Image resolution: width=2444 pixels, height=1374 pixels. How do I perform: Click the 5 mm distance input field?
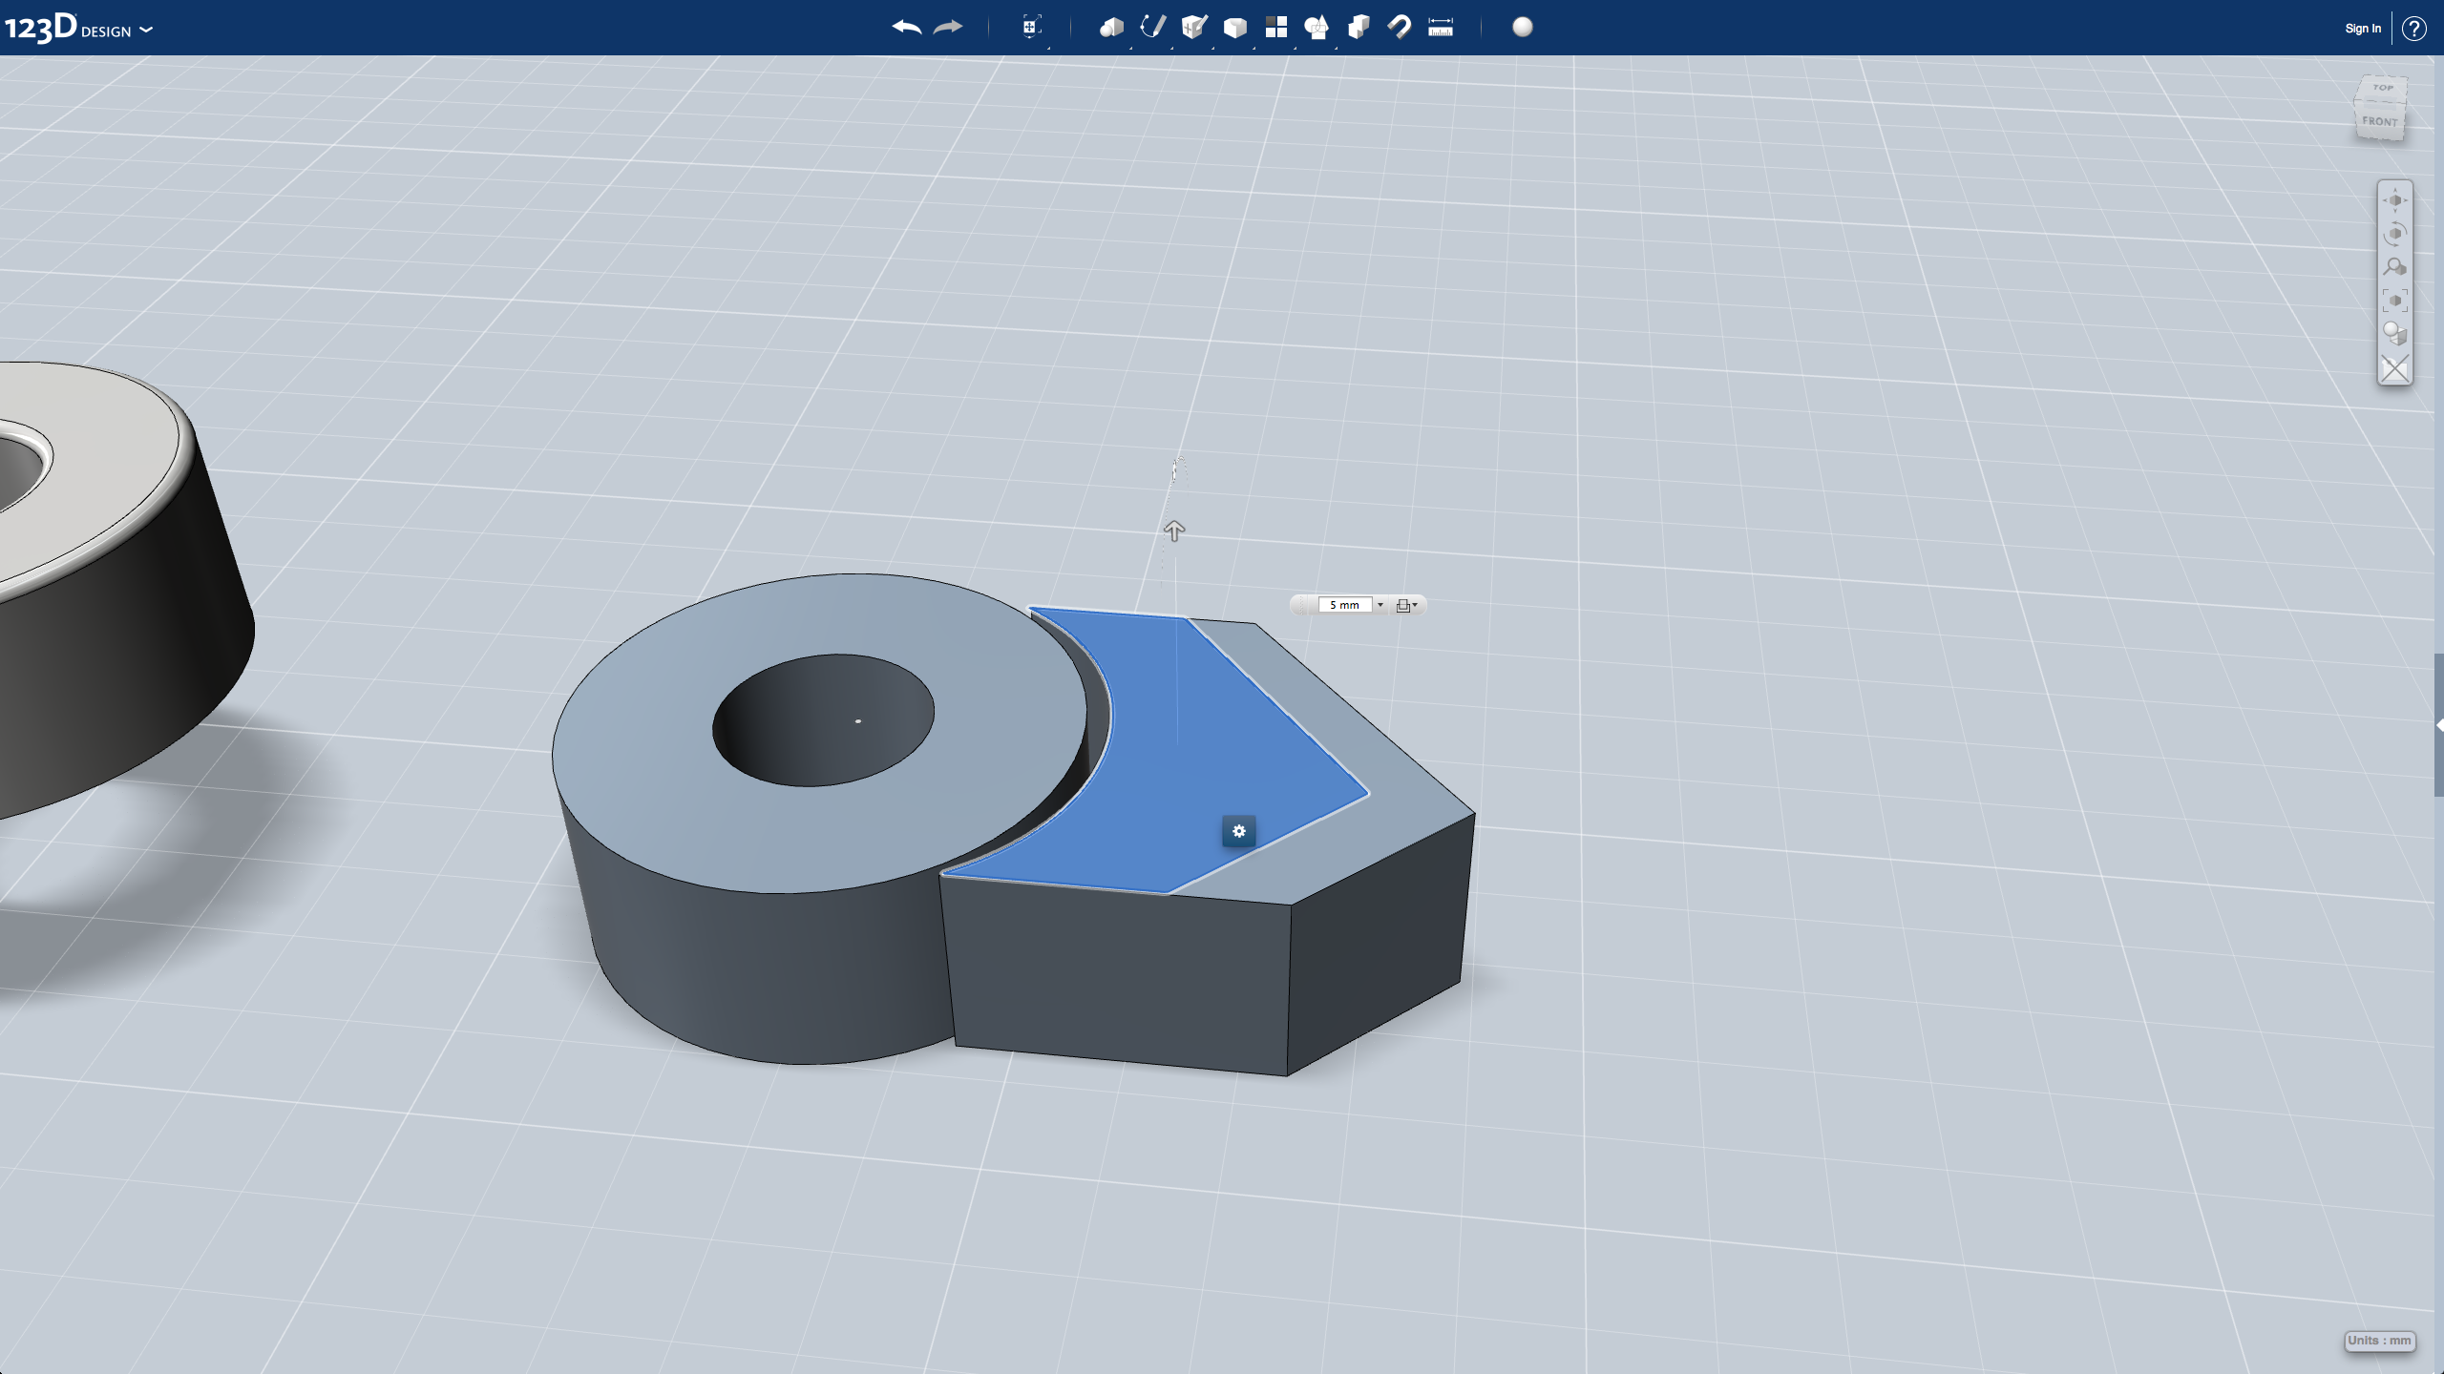pyautogui.click(x=1344, y=605)
